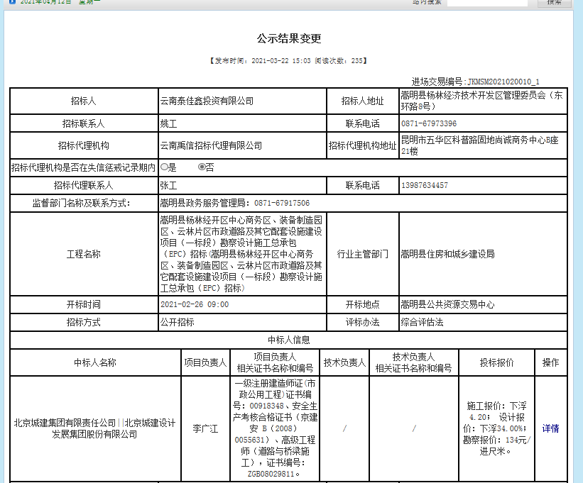The width and height of the screenshot is (583, 483).
Task: Click the 施工报价 下浮4.20 bid price cell
Action: (x=497, y=429)
